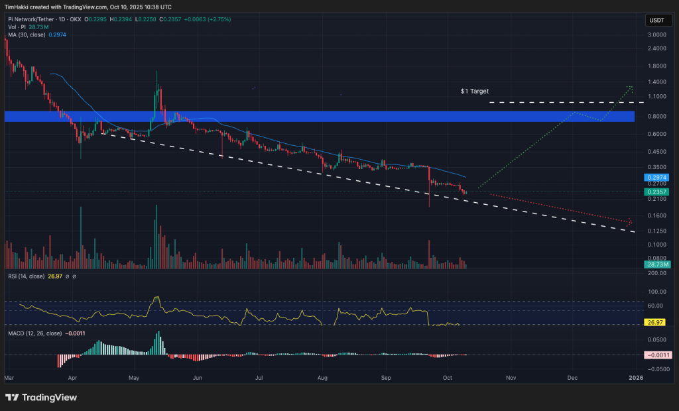Expand the Pi Network/Tether symbol legend
This screenshot has width=679, height=411.
coord(32,19)
